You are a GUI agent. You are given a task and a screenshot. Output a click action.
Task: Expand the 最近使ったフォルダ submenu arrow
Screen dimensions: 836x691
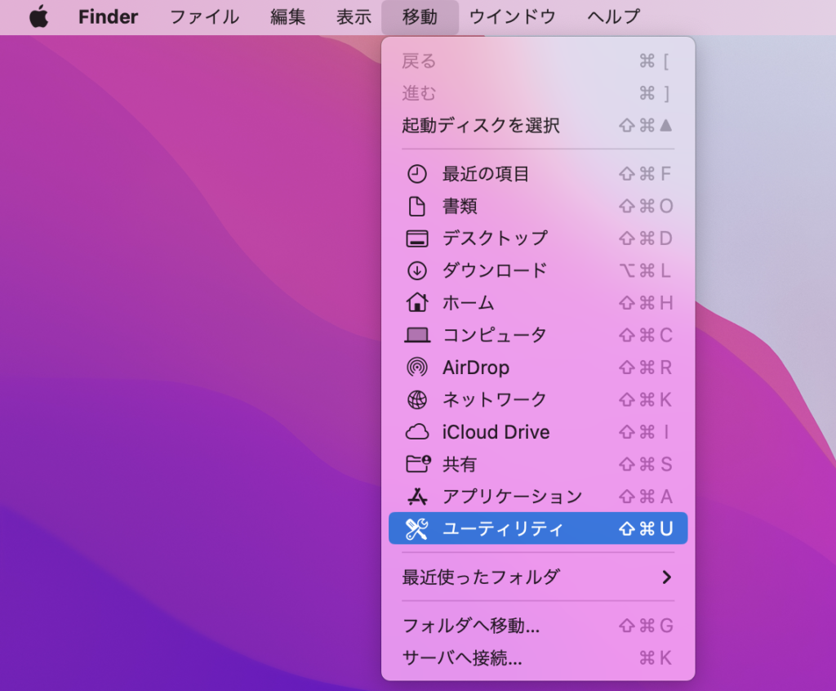tap(666, 577)
